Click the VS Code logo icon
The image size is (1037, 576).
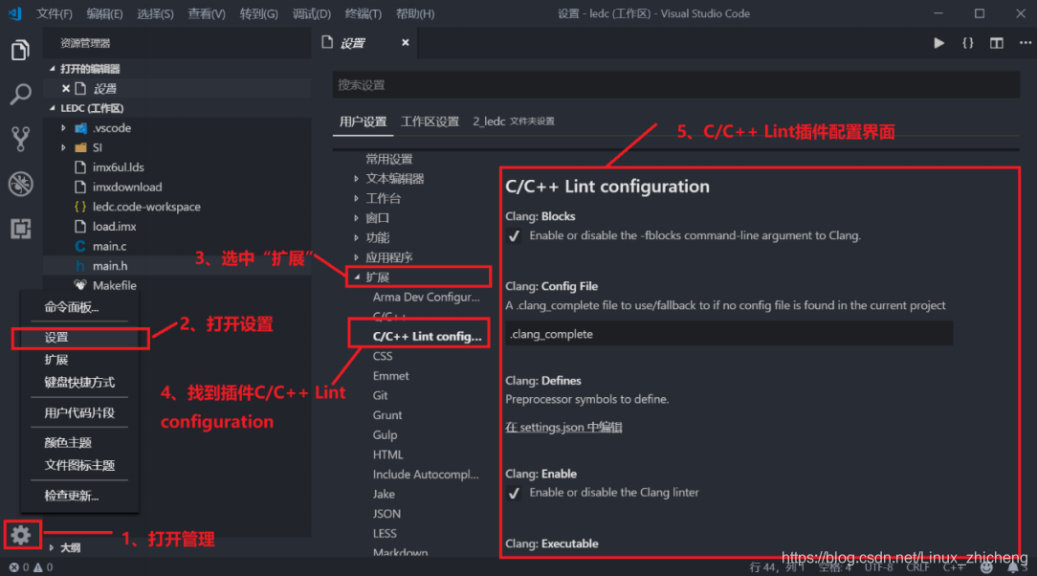point(14,13)
